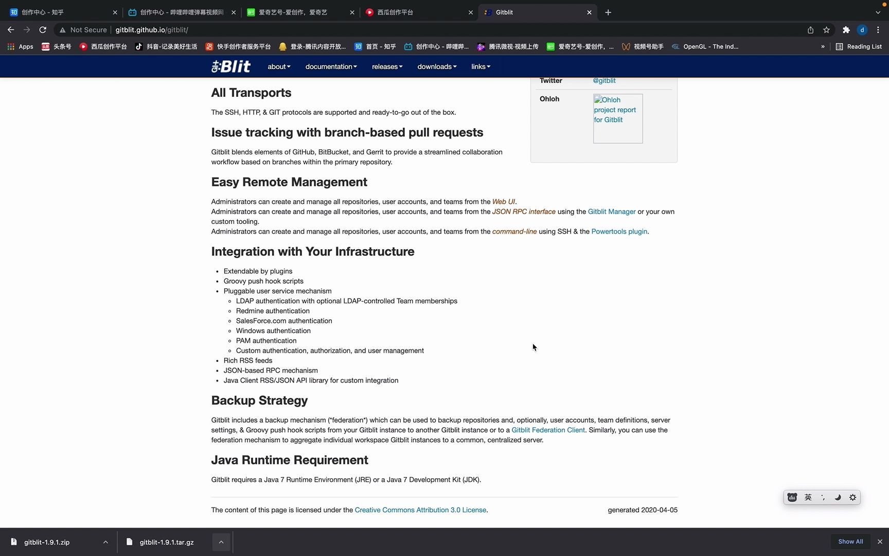Open the input method settings gear
The image size is (889, 556).
tap(852, 497)
